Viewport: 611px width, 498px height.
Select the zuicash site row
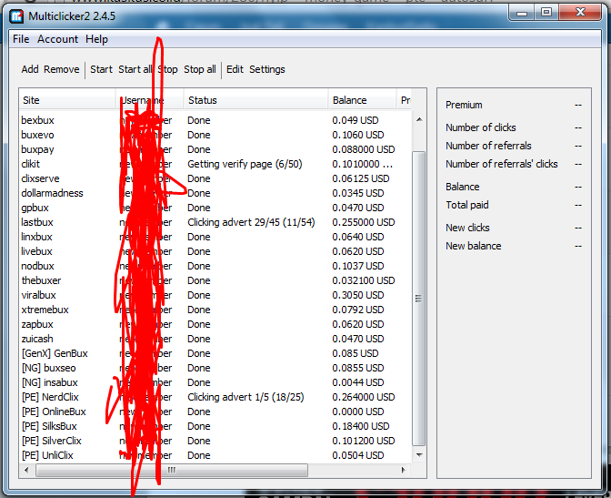point(215,339)
